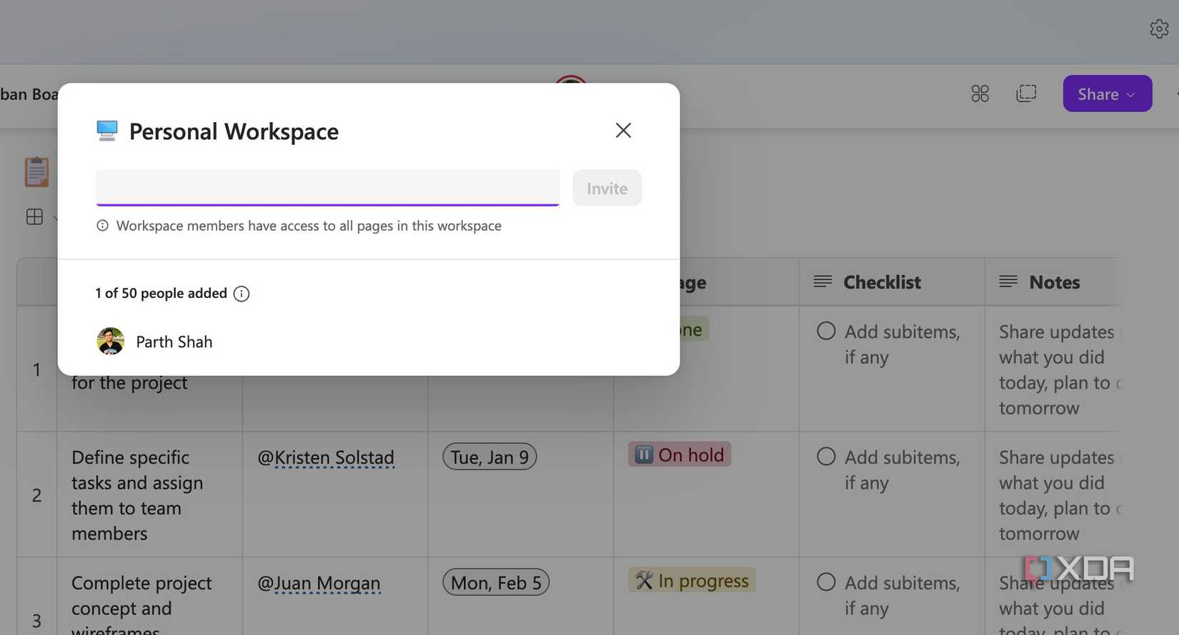Click Parth Shah's profile picture
The image size is (1179, 635).
tap(111, 341)
